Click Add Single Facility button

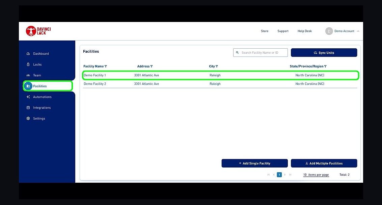[x=254, y=163]
